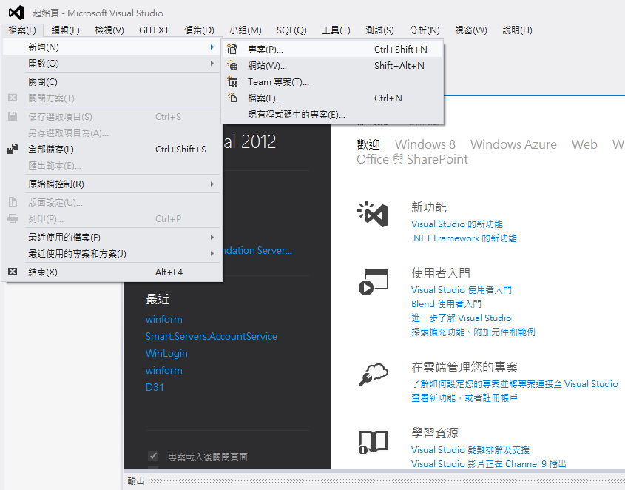This screenshot has height=490, width=625.
Task: Click the cloud wrench icon for 在雲端管理您的專案
Action: click(x=373, y=375)
